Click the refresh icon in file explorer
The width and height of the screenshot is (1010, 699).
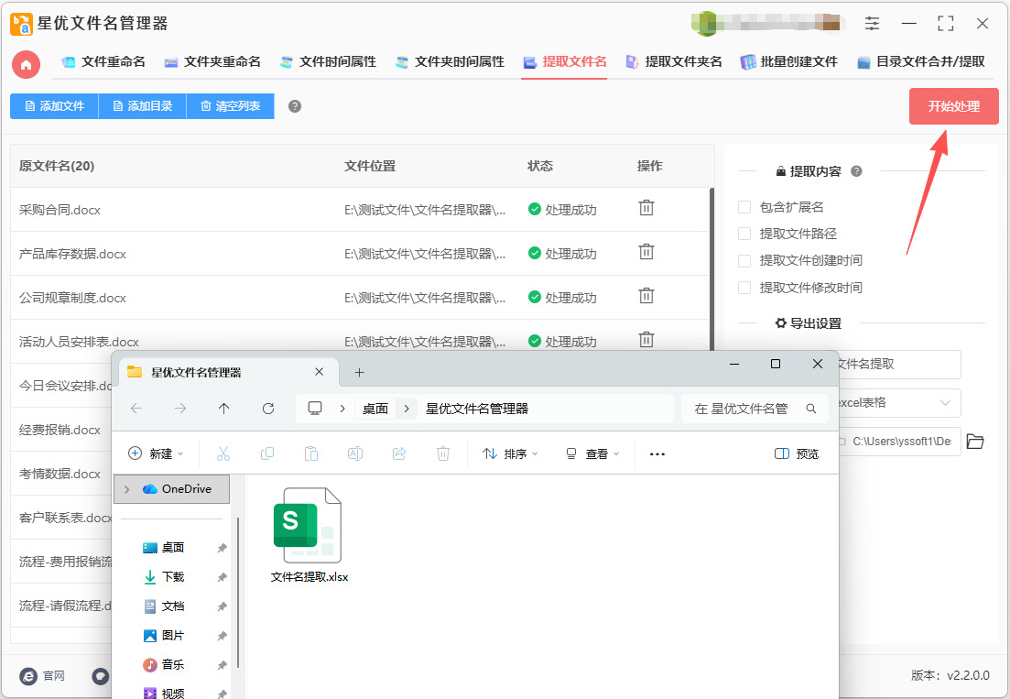coord(268,409)
